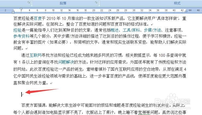Open the 参考资料 hyperlink
202x115 pixels.
pos(21,36)
